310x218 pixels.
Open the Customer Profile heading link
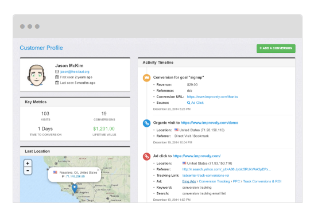[41, 48]
